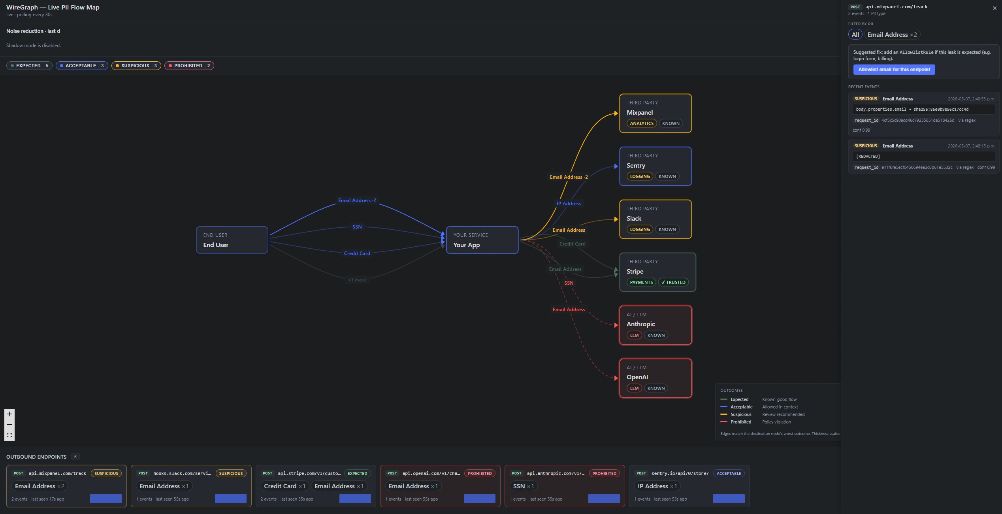Click Allowlist email for this endpoint

[x=894, y=70]
